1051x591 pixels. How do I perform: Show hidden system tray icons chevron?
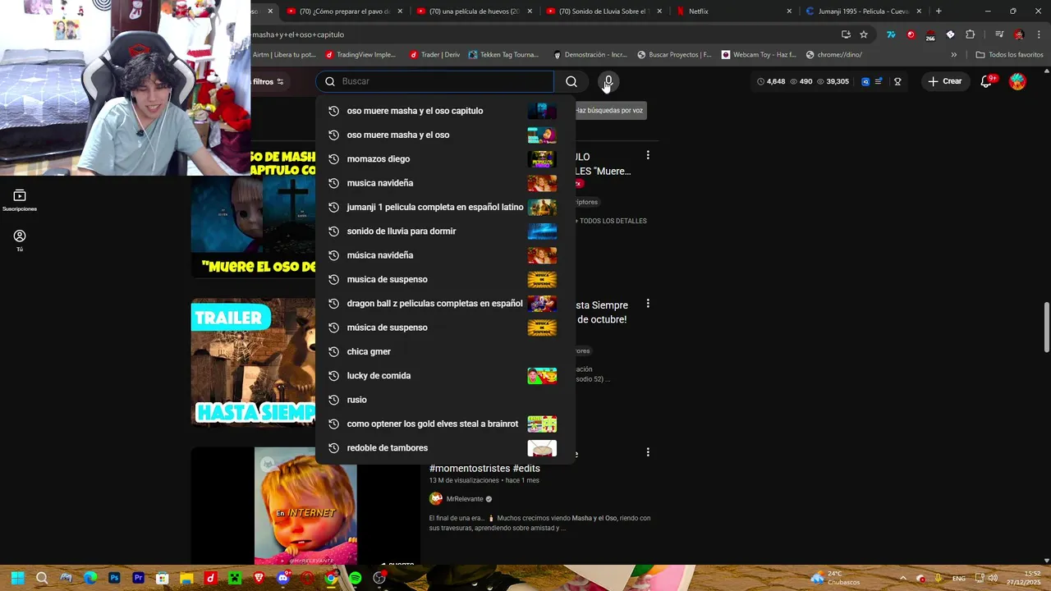click(902, 578)
